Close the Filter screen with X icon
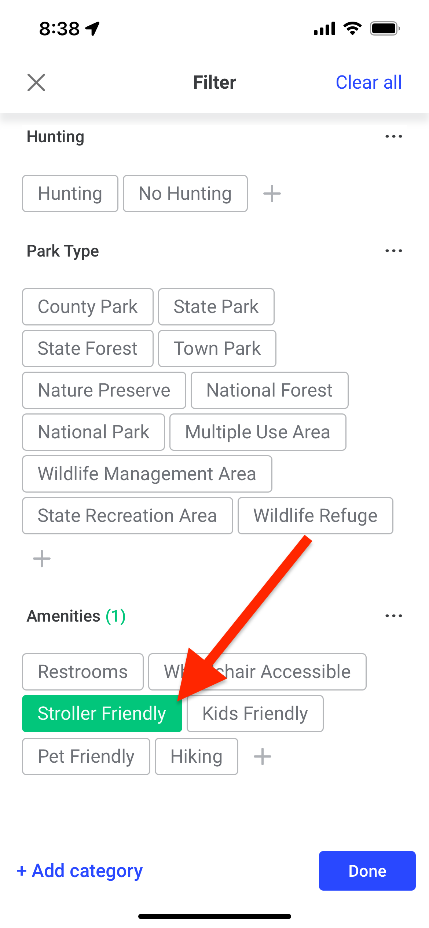 point(36,82)
